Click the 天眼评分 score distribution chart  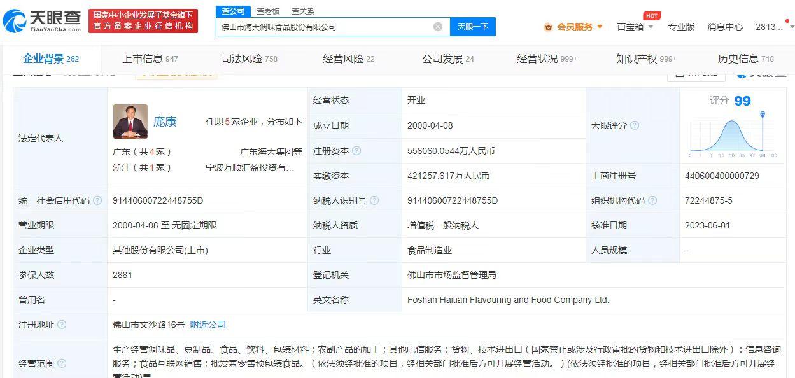[733, 134]
